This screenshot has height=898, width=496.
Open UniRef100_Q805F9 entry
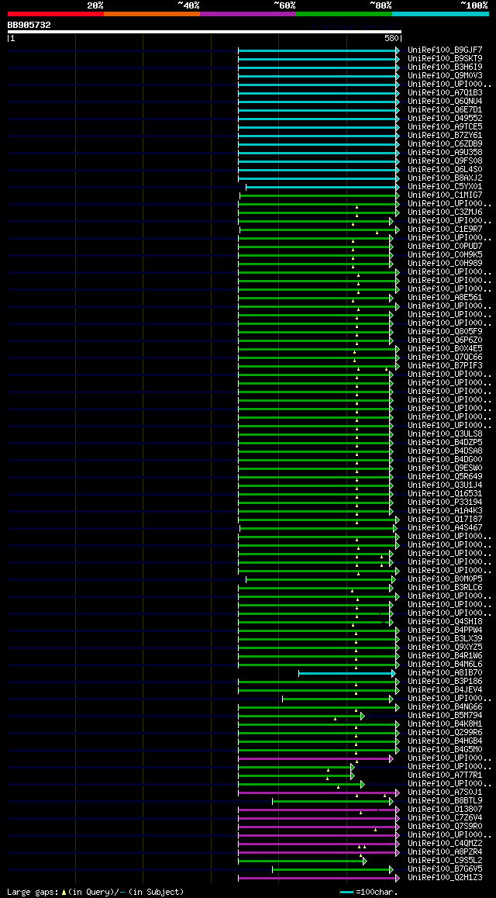[445, 331]
